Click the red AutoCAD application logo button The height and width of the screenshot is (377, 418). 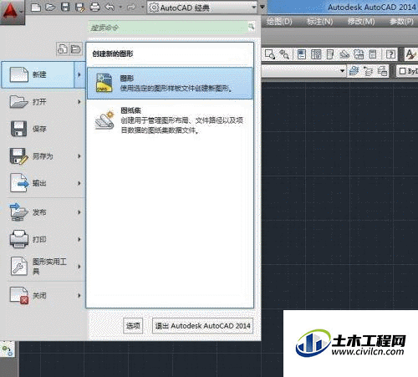[x=13, y=12]
